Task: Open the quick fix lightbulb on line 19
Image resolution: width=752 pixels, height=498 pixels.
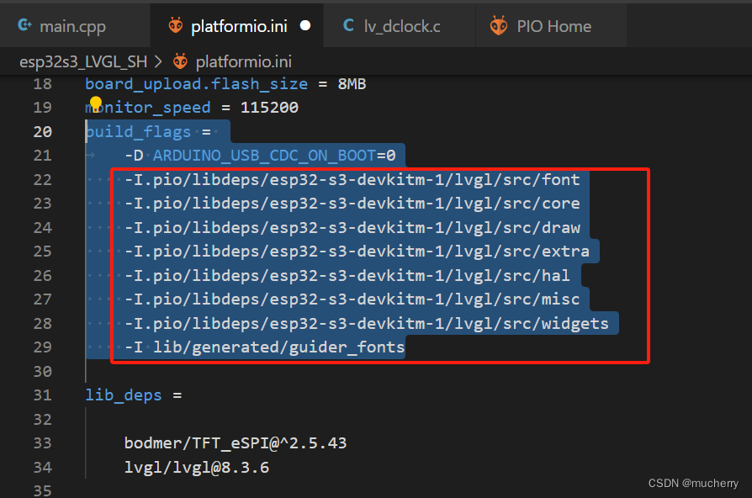Action: click(x=95, y=103)
